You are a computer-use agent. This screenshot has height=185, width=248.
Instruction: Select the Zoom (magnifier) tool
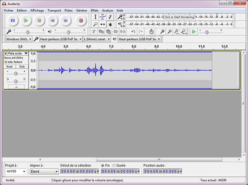tap(95, 24)
